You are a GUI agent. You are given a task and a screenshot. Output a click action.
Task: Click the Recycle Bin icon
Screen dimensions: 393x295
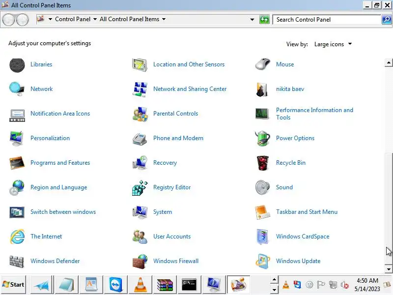(262, 163)
